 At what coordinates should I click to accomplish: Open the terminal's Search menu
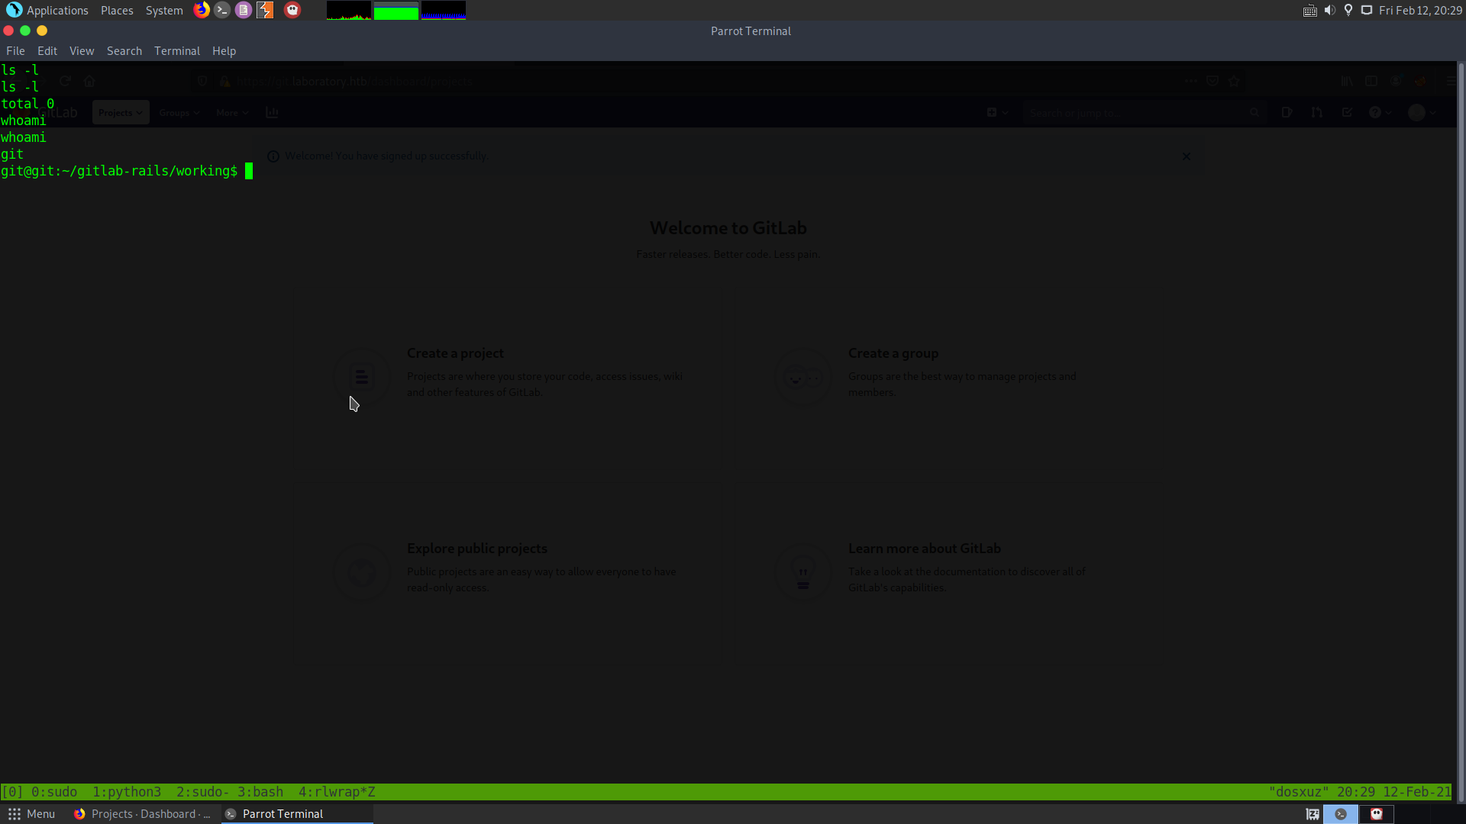point(124,51)
